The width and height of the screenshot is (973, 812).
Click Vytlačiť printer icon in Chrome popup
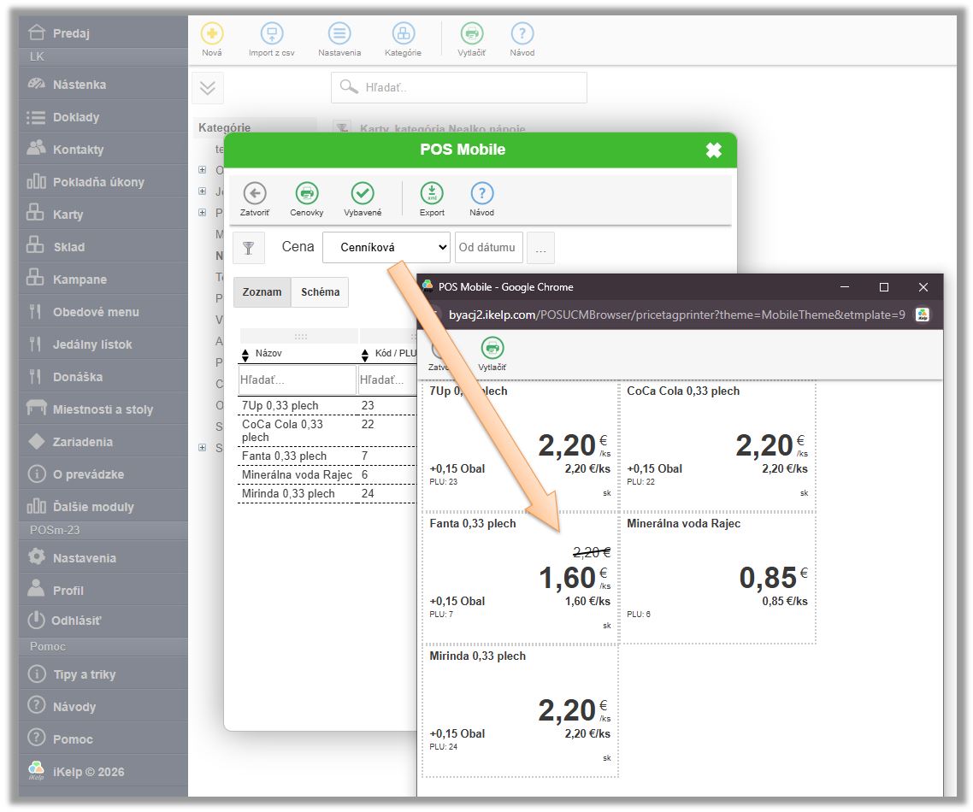[492, 349]
